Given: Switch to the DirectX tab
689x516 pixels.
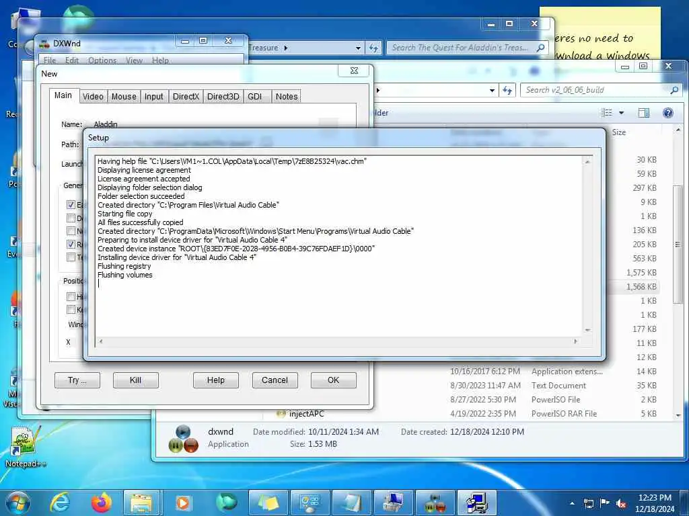Looking at the screenshot, I should click(186, 97).
